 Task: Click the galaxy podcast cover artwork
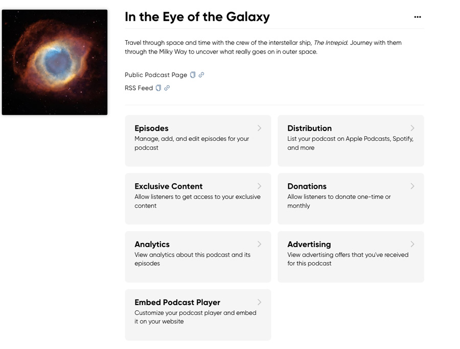tap(55, 62)
